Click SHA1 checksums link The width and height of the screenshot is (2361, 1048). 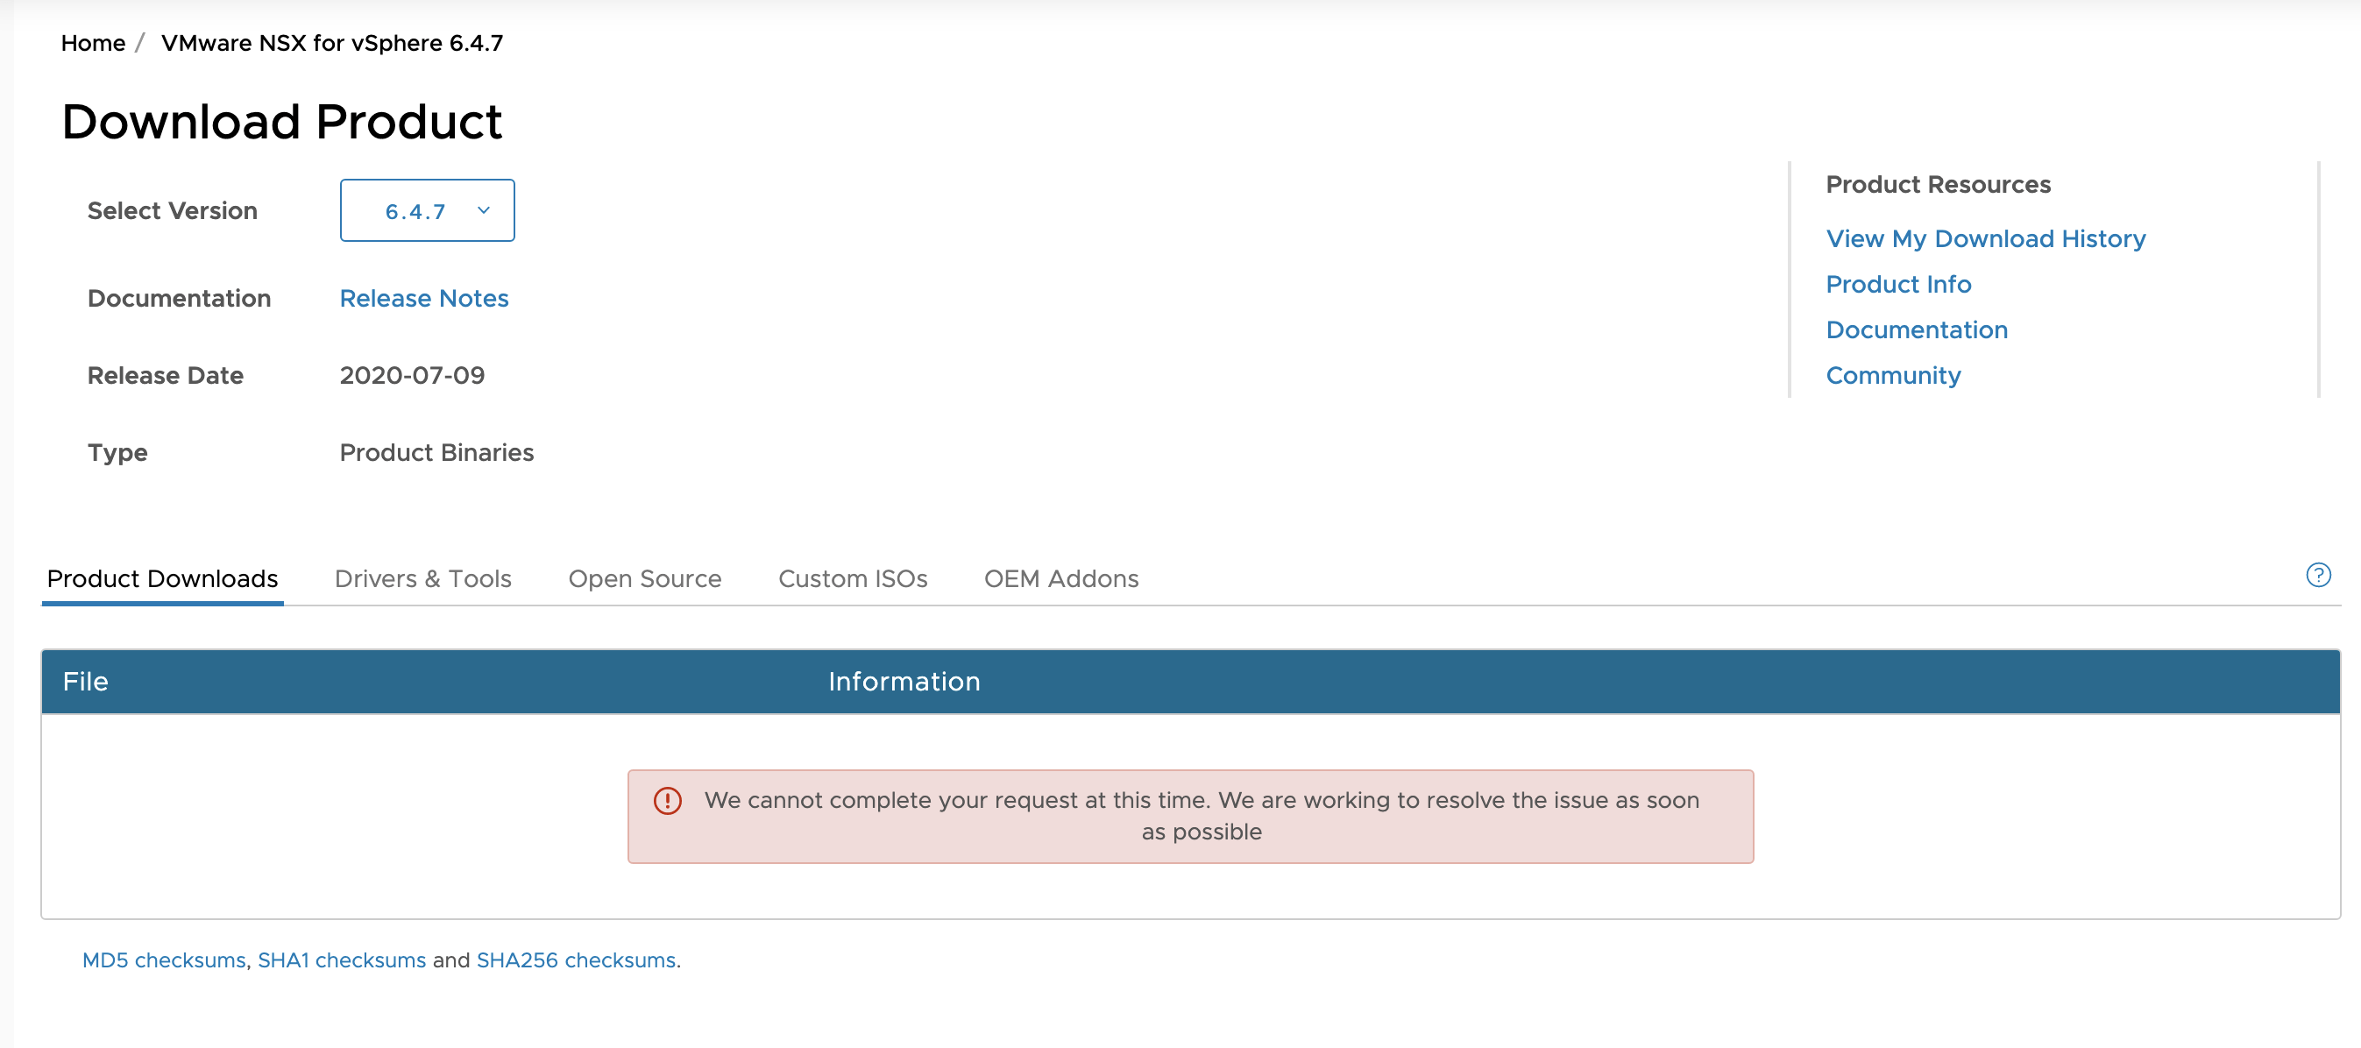[341, 960]
